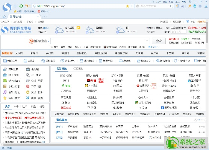Click the 购物大全 basket icon
Screen dimensions: 209x150
[138, 61]
